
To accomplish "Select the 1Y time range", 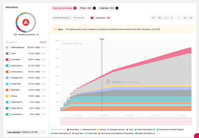I will [166, 17].
